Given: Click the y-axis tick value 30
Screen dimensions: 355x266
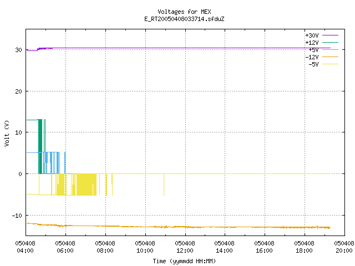Looking at the screenshot, I should pyautogui.click(x=19, y=50).
